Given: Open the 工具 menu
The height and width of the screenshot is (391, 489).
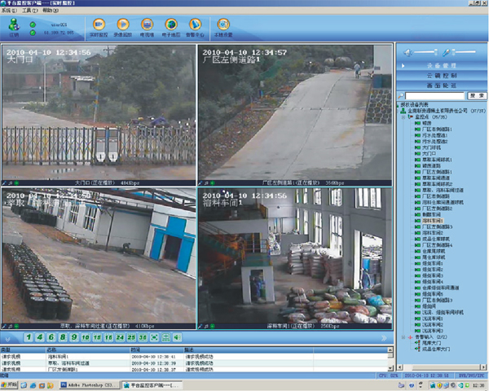Looking at the screenshot, I should pos(29,11).
